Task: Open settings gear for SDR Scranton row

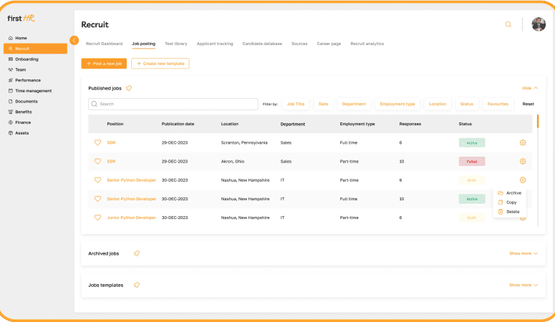Action: pos(523,142)
